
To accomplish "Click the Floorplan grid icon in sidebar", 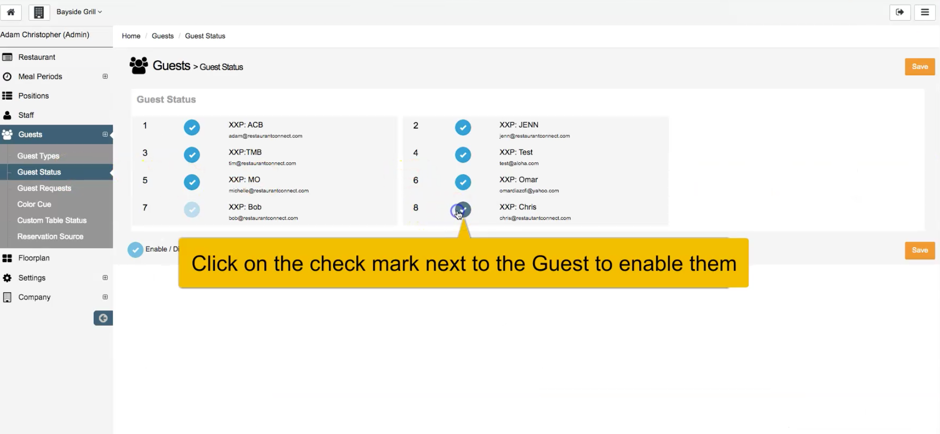I will coord(7,258).
